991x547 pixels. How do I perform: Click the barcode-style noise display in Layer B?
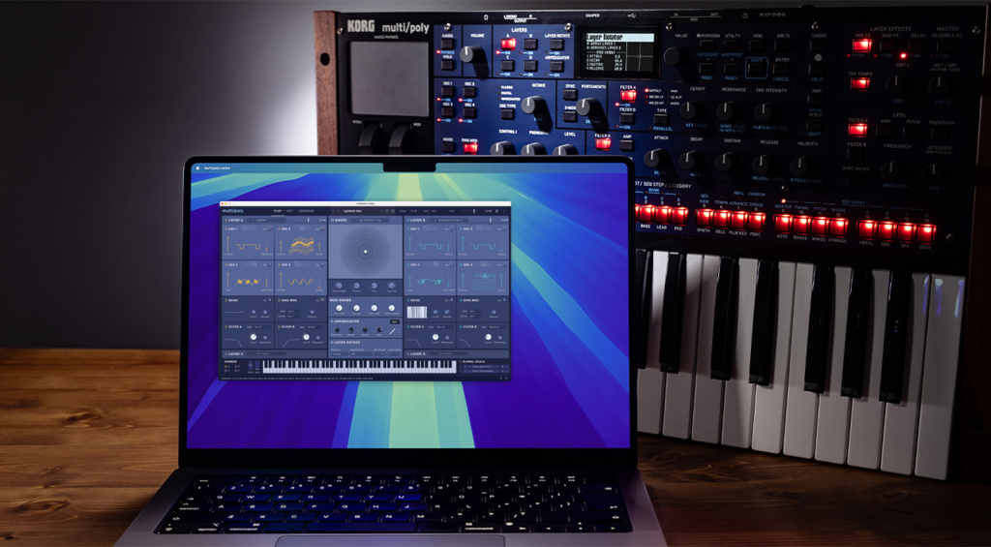point(414,313)
